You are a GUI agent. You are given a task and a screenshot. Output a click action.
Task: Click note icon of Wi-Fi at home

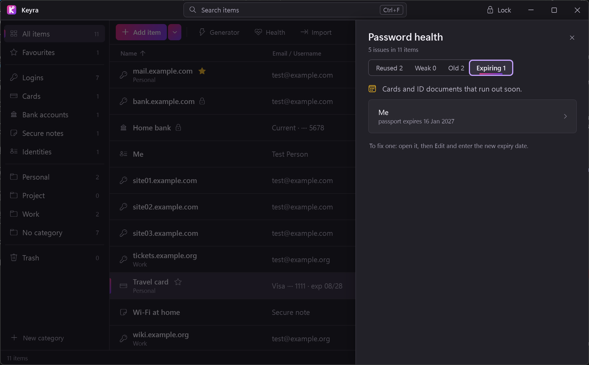click(124, 312)
